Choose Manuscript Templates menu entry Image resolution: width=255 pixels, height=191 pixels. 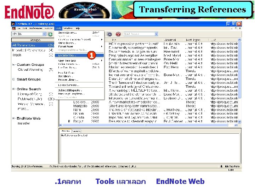point(79,94)
